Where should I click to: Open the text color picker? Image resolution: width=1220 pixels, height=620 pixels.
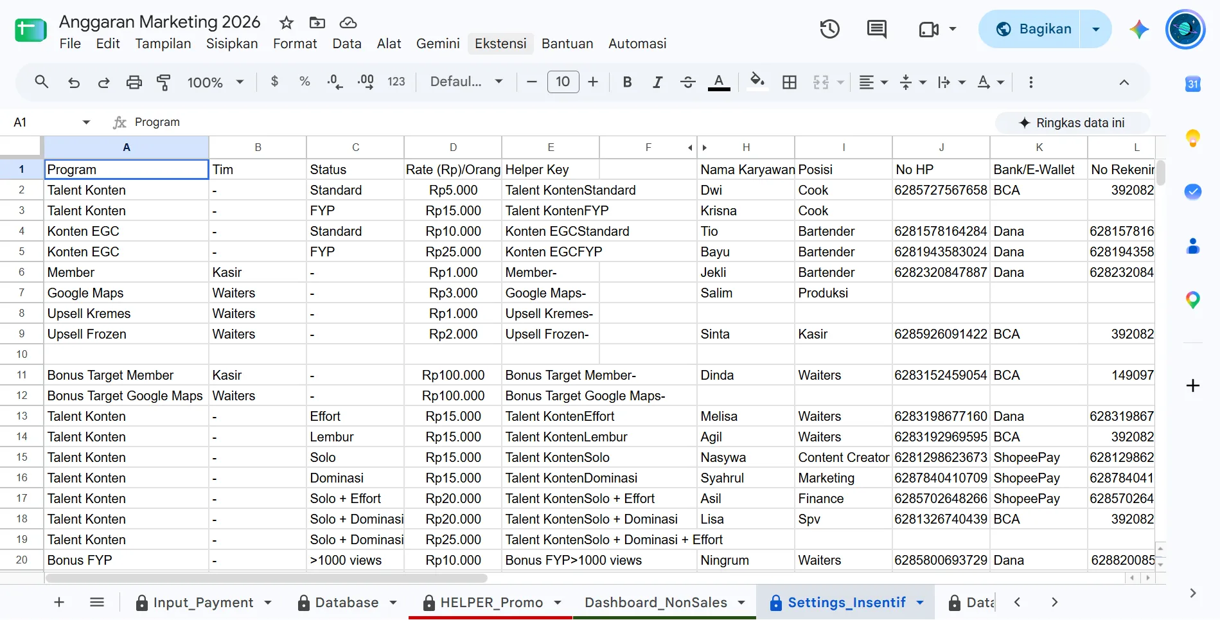point(718,82)
